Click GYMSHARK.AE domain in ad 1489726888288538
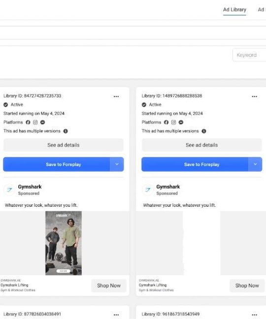Viewport: 266px width, 319px height. (149, 280)
